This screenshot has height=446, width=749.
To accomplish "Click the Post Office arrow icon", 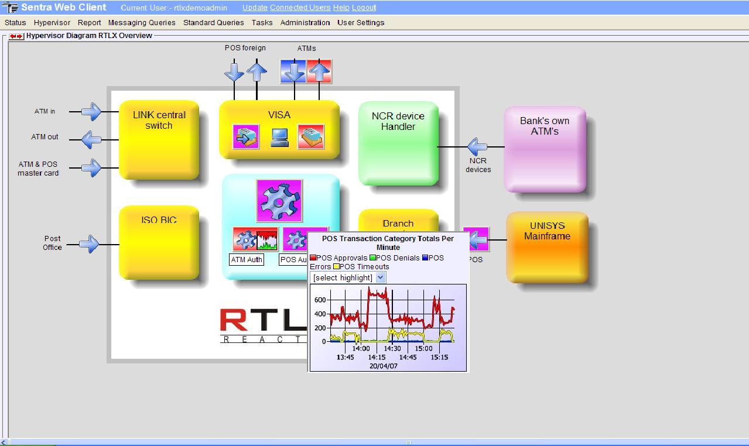I will coord(89,243).
